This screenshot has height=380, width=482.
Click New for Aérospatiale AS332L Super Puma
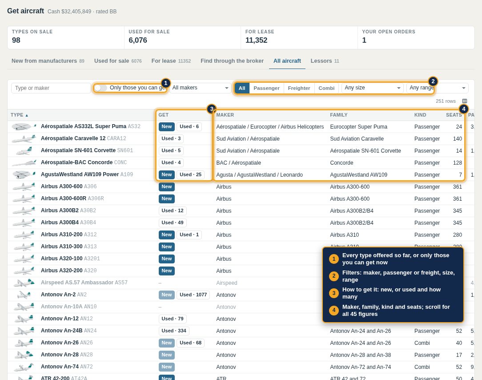[167, 126]
